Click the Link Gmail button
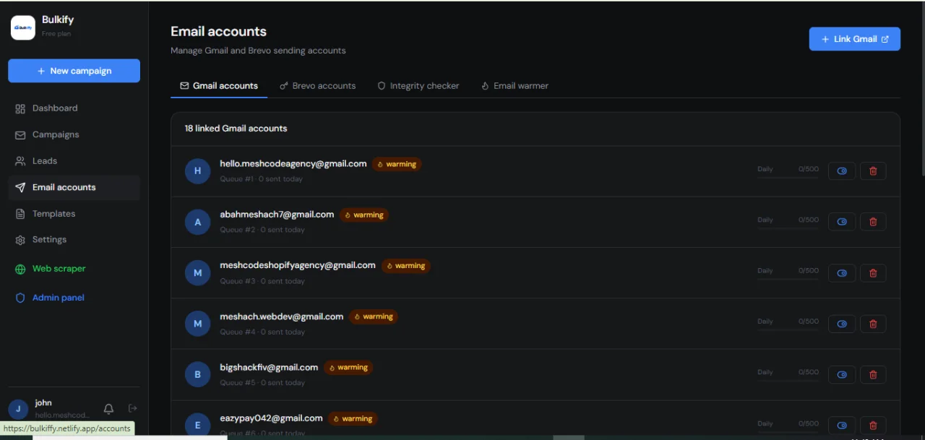925x440 pixels. coord(855,39)
